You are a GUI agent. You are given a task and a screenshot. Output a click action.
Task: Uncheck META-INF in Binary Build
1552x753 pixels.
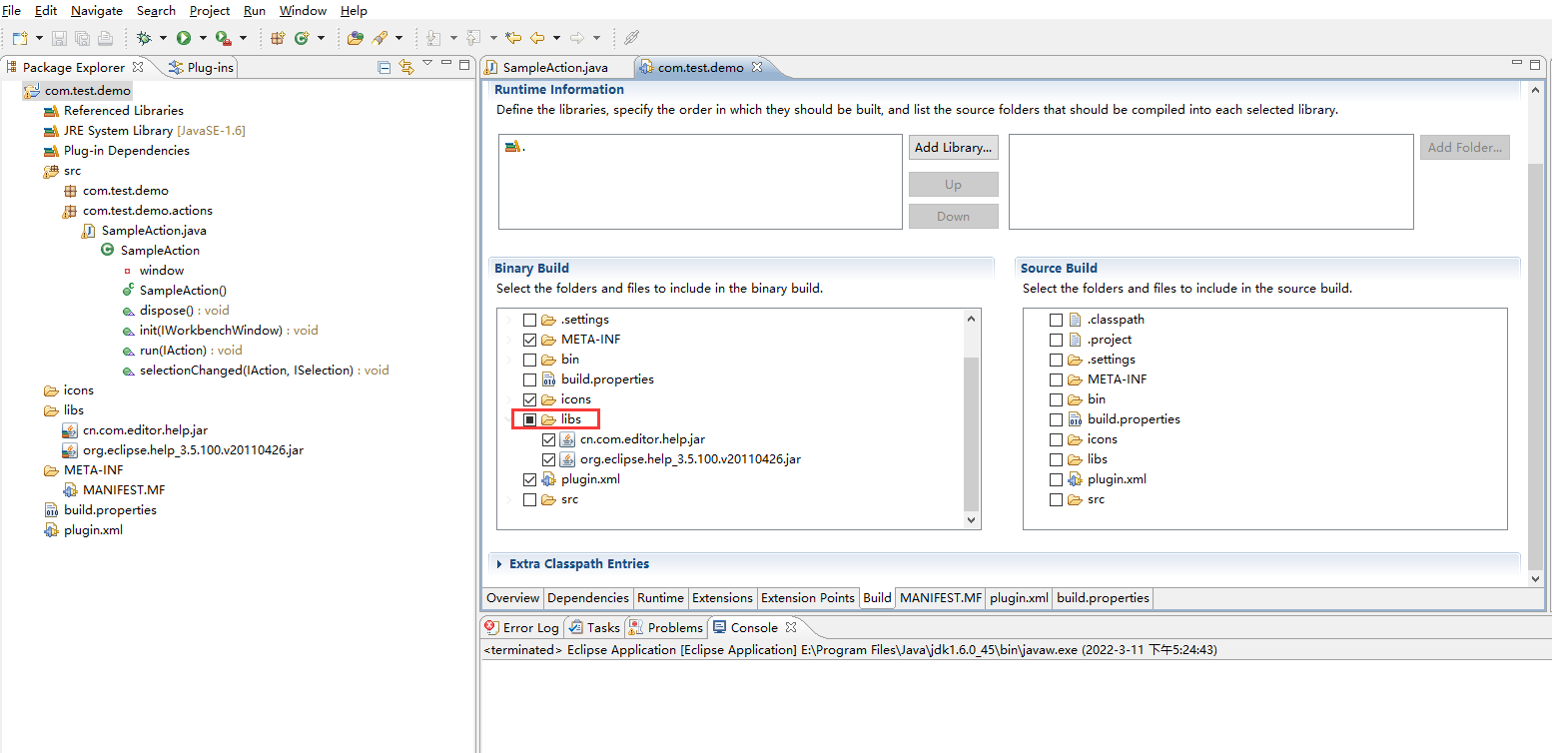click(x=530, y=340)
